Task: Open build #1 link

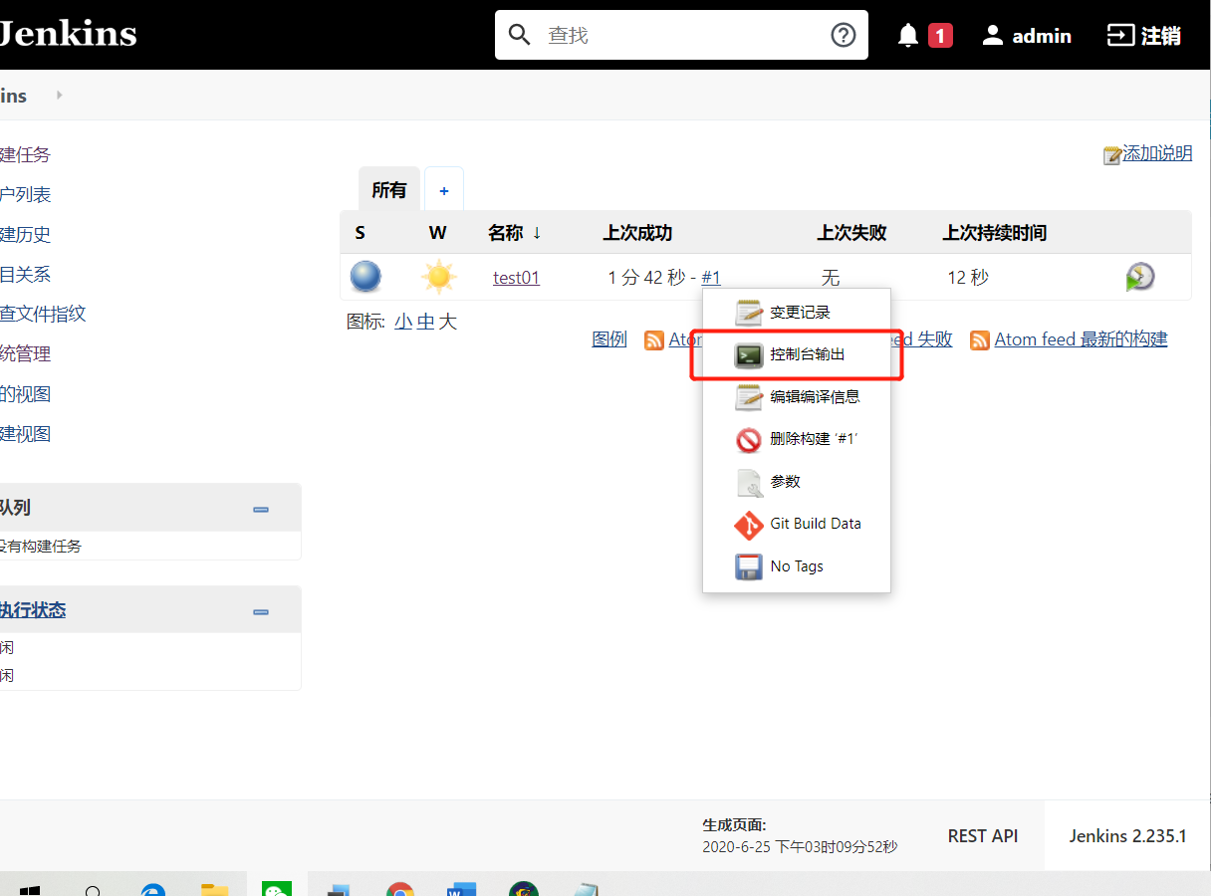Action: [711, 278]
